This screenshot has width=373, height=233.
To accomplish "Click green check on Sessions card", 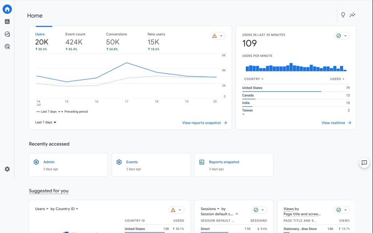I will coord(256,210).
